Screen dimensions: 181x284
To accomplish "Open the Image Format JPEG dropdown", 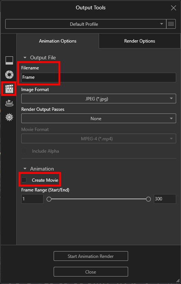I will tap(99, 99).
